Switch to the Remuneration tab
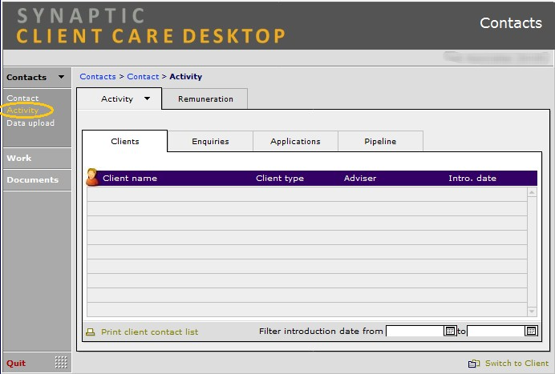Screen dimensions: 555x374 point(205,99)
